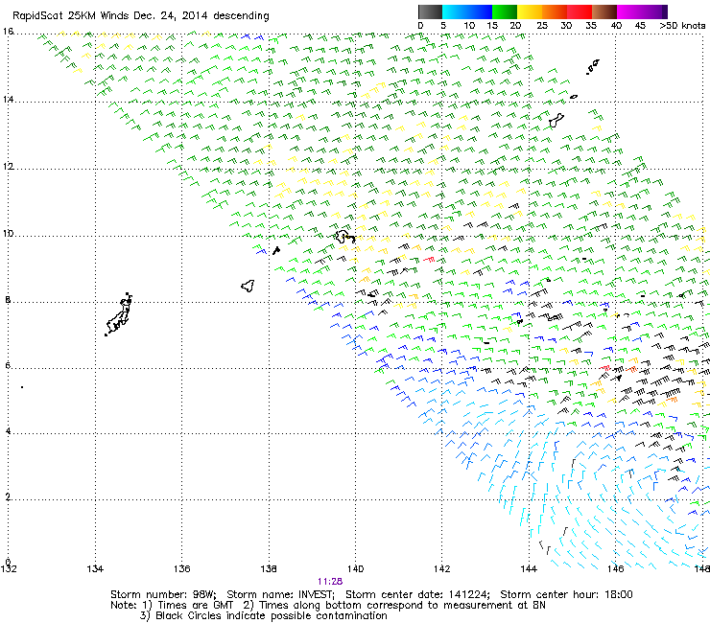Click the yellow 20-25 knots legend segment

click(x=530, y=12)
